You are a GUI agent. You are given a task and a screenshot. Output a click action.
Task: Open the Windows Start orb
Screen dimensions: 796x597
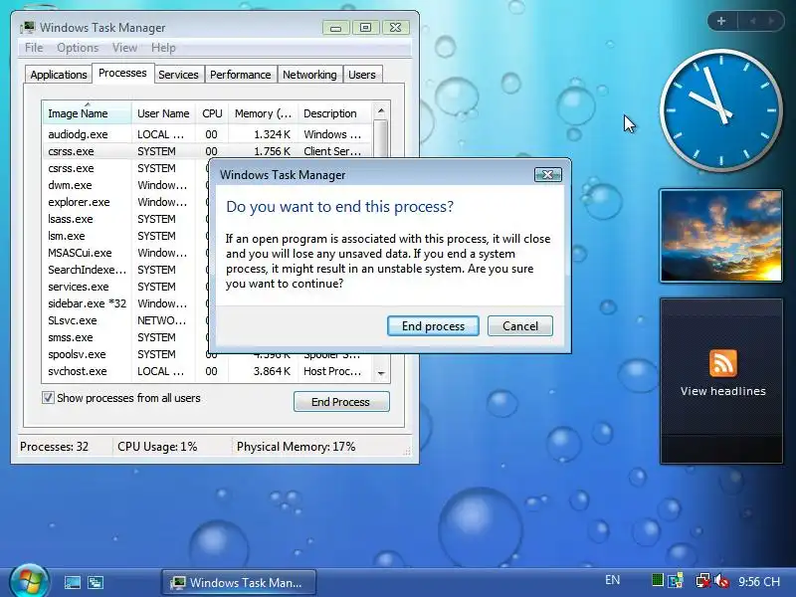[x=29, y=582]
